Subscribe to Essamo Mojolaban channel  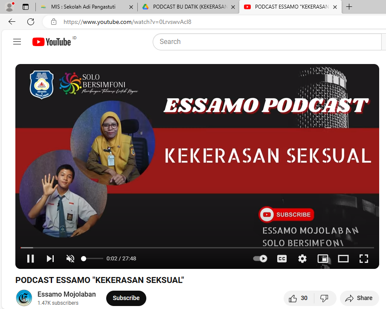(x=126, y=298)
